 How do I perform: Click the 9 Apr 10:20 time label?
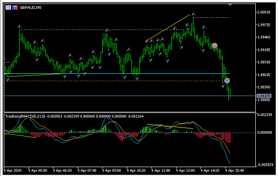click(x=136, y=171)
